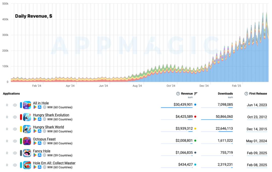This screenshot has width=272, height=172.
Task: Hide All in Hole using its eye icon
Action: point(15,105)
